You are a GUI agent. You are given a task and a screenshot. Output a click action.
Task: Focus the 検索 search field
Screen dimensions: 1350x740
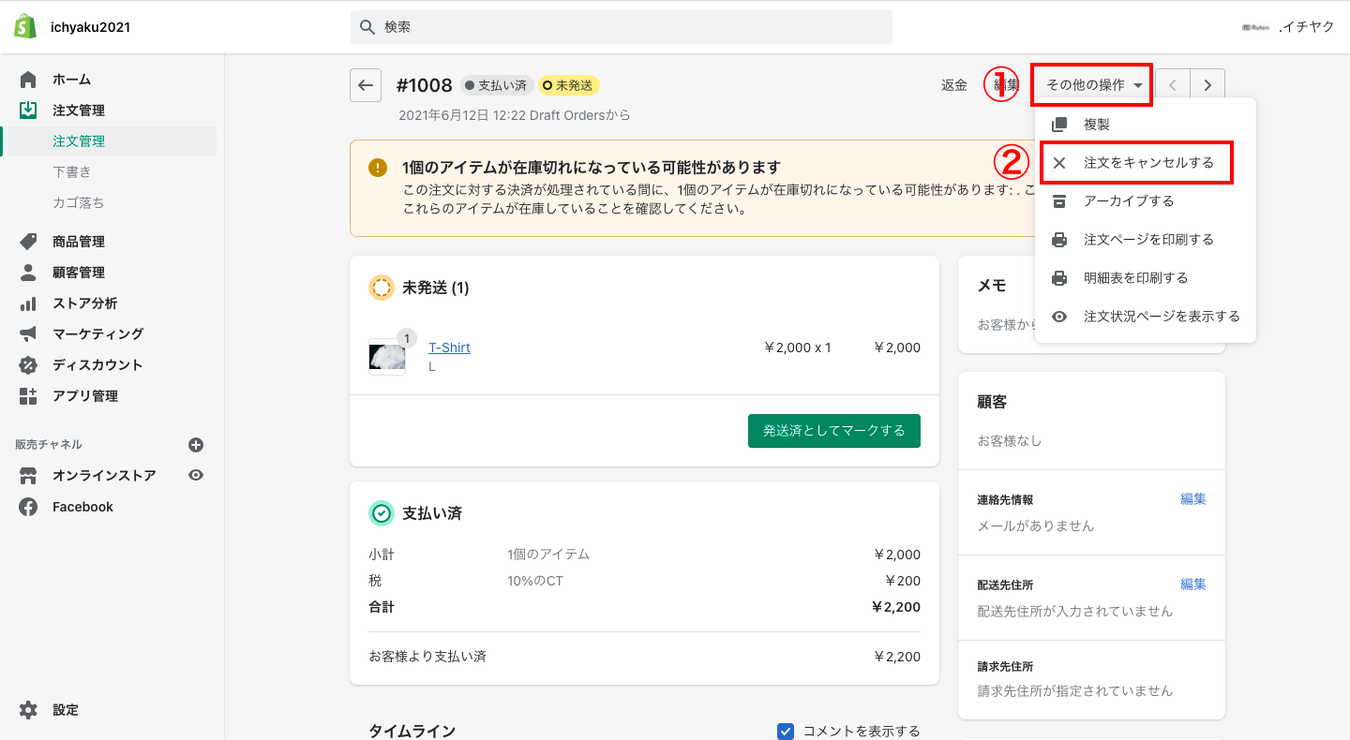tap(622, 27)
